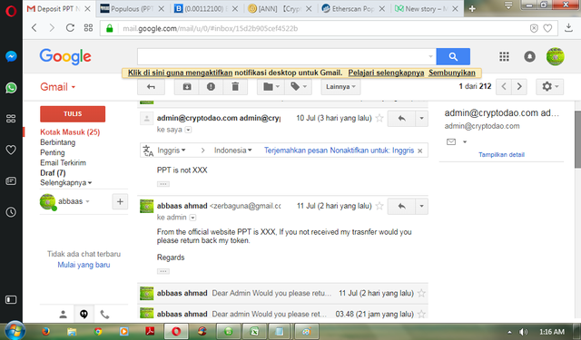
Task: Expand trimmed content under PPT is not XXX
Action: pyautogui.click(x=163, y=184)
